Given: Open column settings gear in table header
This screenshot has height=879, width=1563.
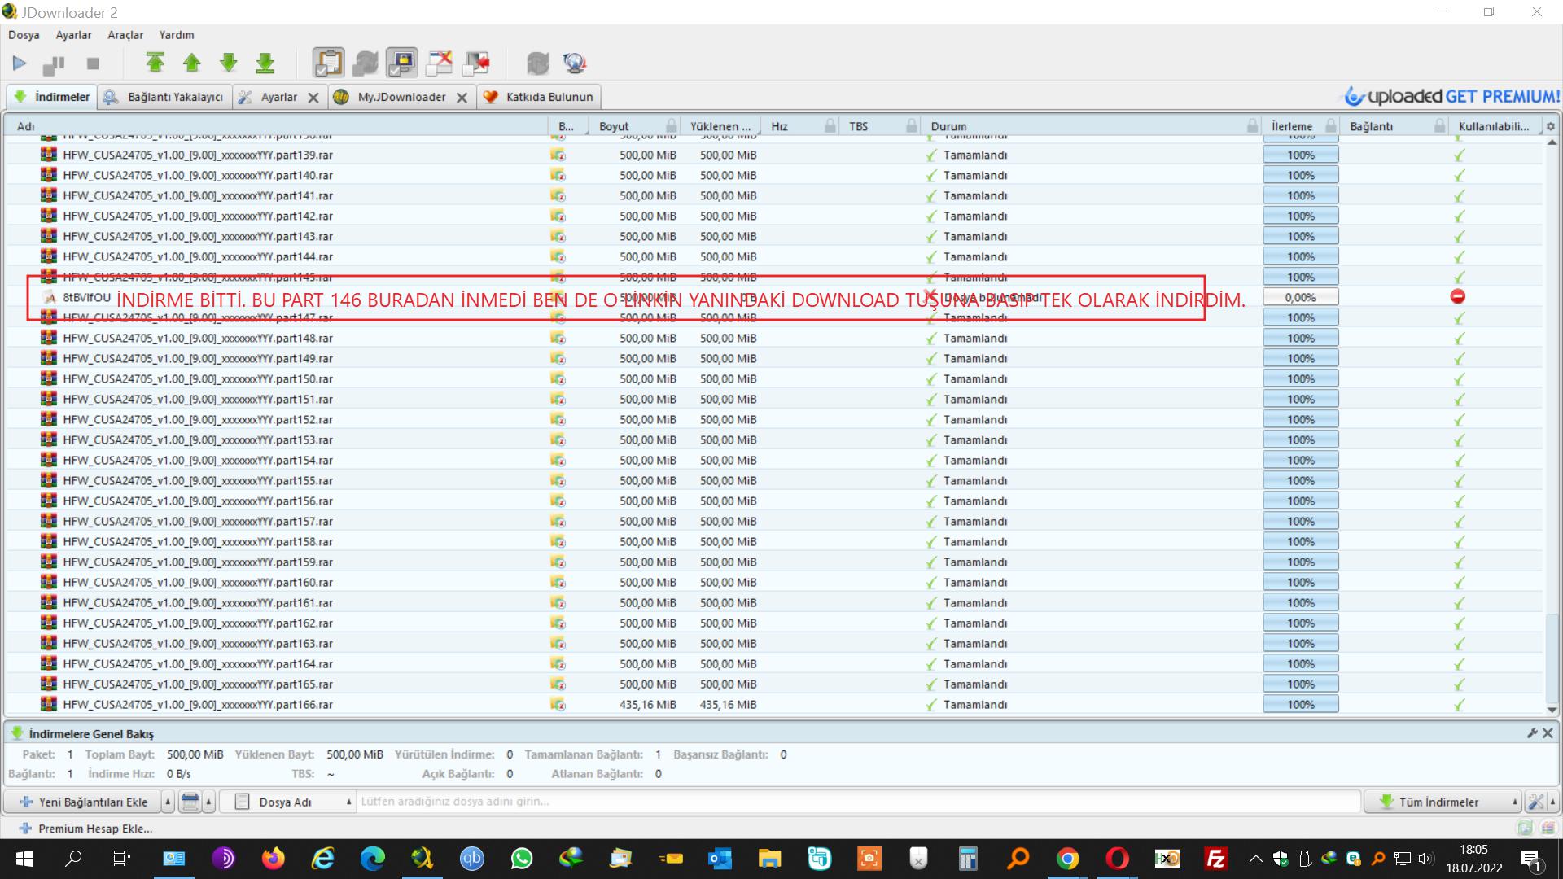Looking at the screenshot, I should pos(1550,127).
